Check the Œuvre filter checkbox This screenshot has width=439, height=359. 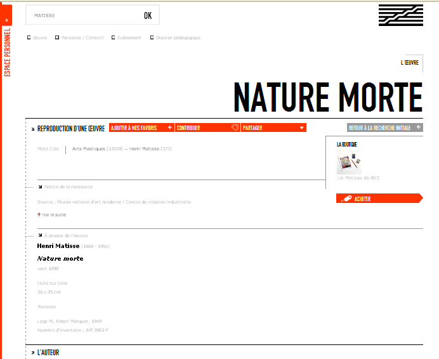[29, 37]
